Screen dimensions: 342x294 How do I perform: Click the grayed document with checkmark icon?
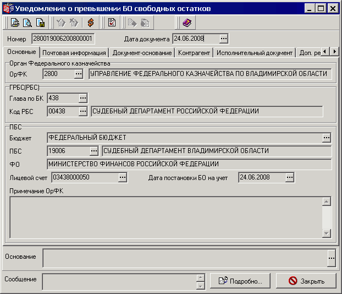click(61, 23)
